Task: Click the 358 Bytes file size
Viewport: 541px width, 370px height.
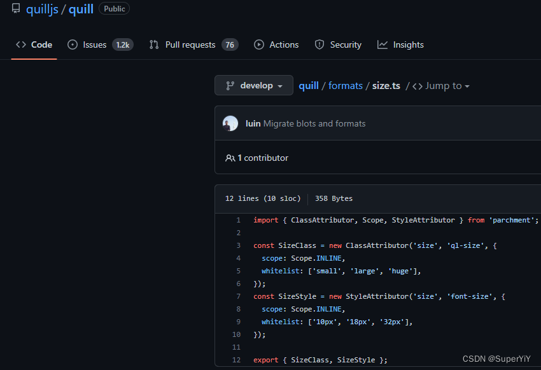Action: point(334,198)
